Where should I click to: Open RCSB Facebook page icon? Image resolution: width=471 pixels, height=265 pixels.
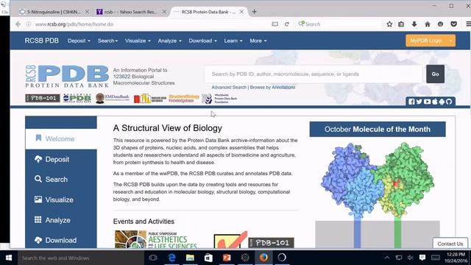(x=411, y=102)
